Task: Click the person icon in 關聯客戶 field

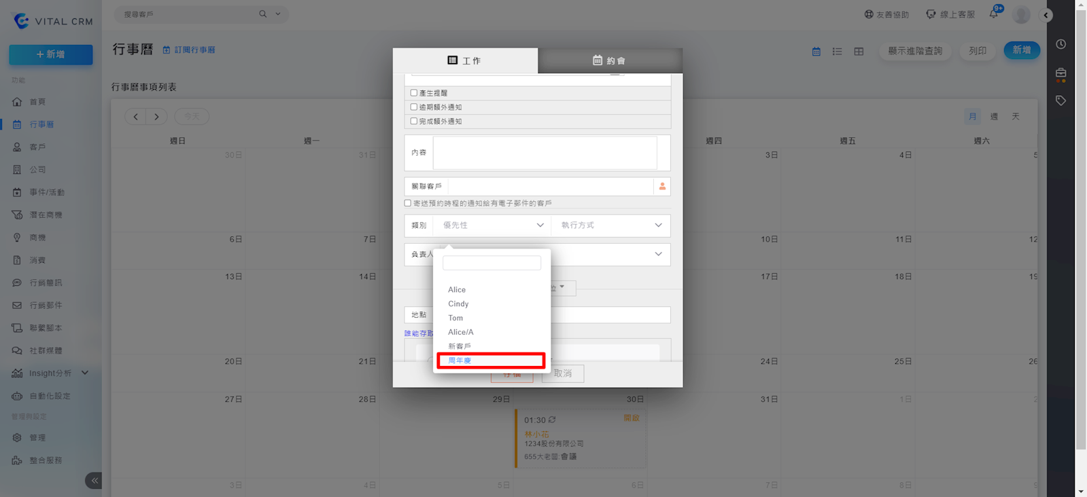Action: [x=661, y=187]
